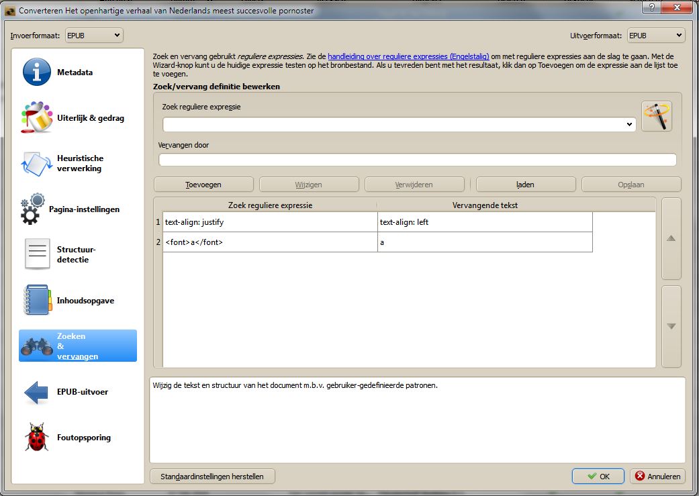Click column header Zoek reguliere expressie
Image resolution: width=699 pixels, height=496 pixels.
tap(270, 205)
